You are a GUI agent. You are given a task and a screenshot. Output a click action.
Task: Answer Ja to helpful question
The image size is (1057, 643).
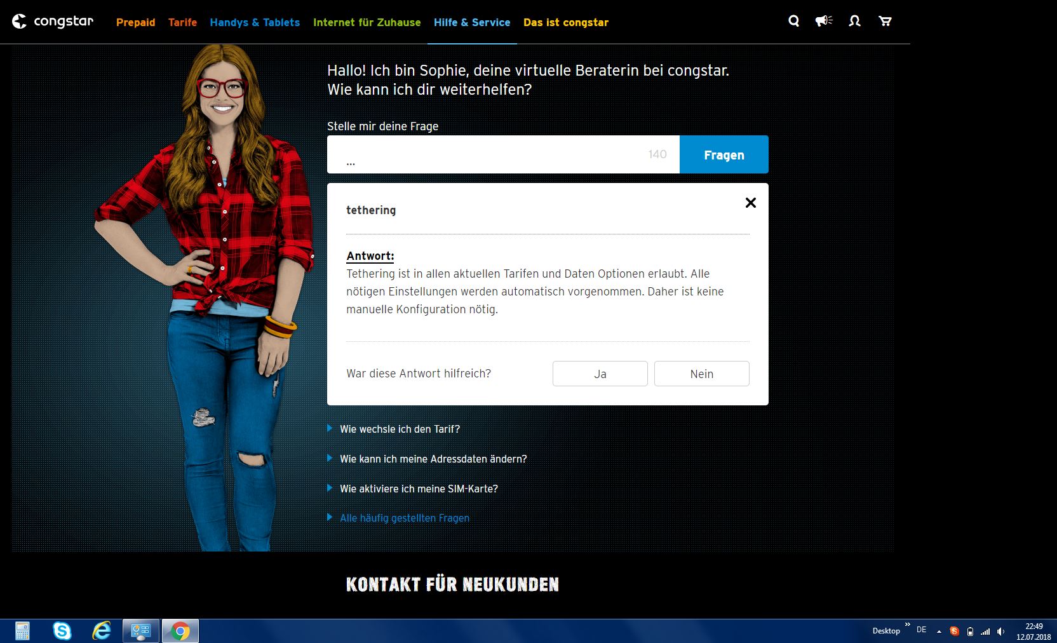pyautogui.click(x=600, y=374)
